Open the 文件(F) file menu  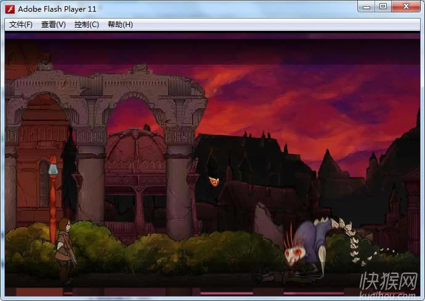point(21,25)
